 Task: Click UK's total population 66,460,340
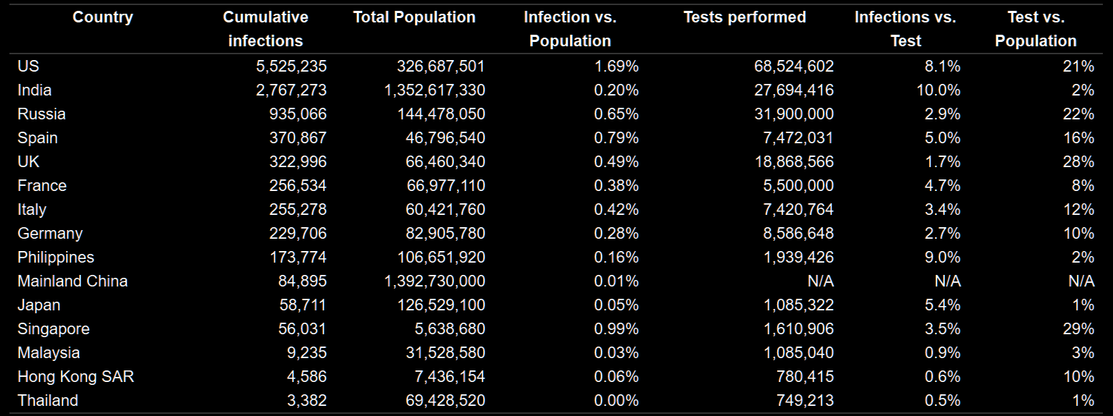tap(445, 162)
